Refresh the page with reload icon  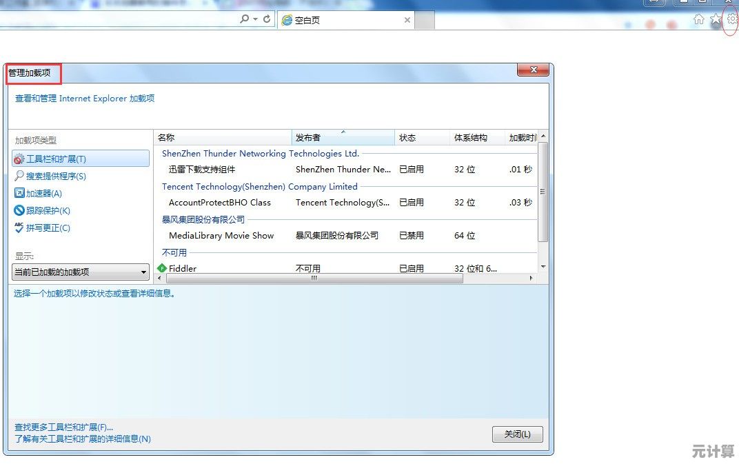coord(267,19)
